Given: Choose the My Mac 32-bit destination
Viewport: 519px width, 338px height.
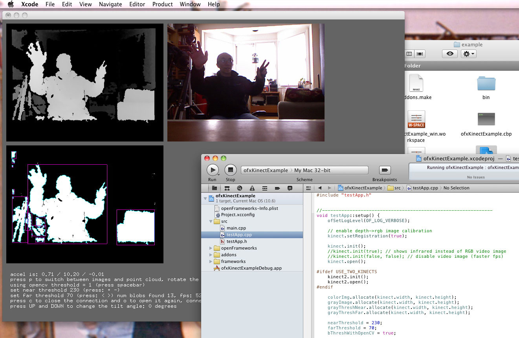Looking at the screenshot, I should click(x=312, y=170).
